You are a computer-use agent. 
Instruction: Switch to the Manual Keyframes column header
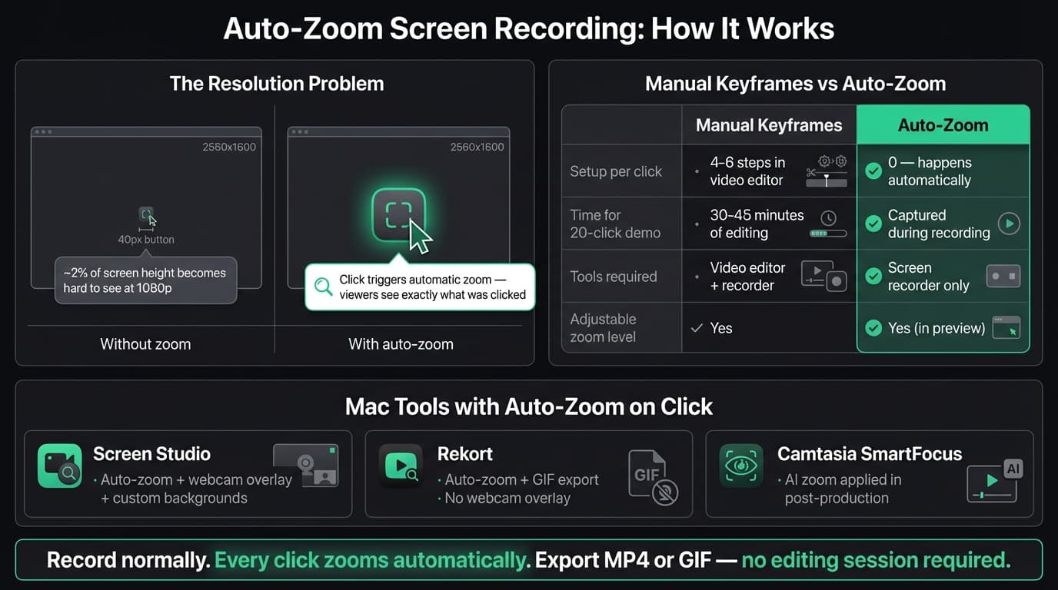pyautogui.click(x=768, y=124)
